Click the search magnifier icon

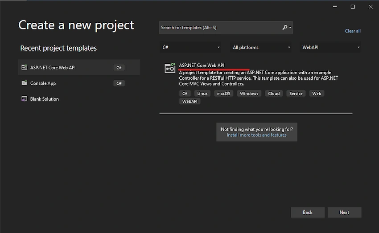coord(285,28)
